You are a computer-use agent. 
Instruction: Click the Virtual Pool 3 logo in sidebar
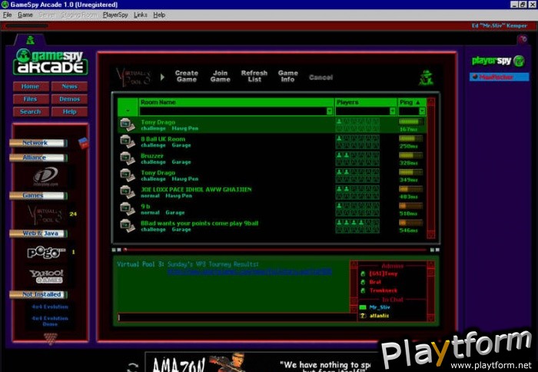pyautogui.click(x=45, y=214)
